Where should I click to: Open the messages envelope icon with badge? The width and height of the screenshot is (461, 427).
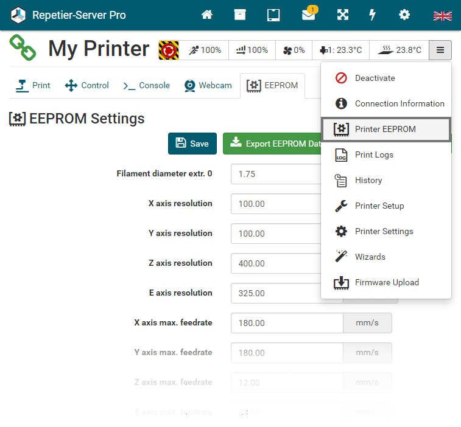[x=309, y=15]
